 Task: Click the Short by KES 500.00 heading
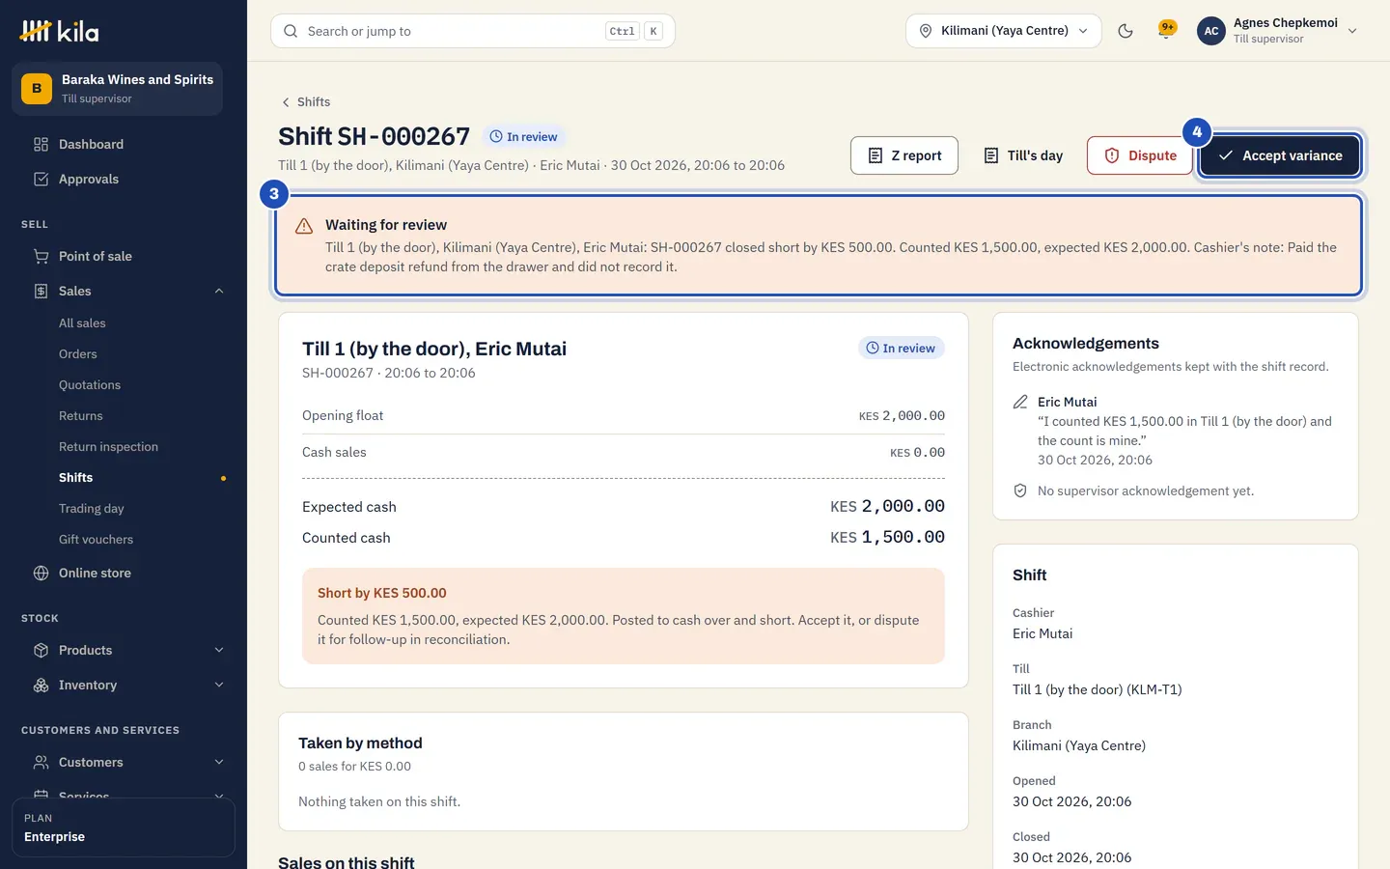382,594
